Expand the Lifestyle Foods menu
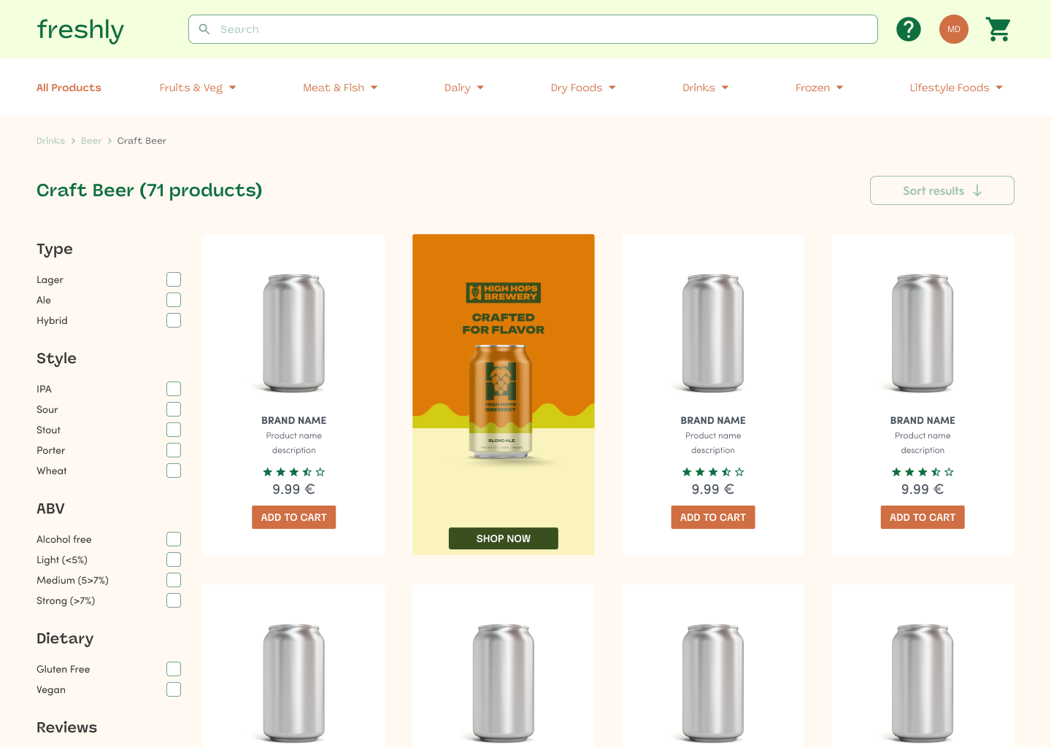This screenshot has height=747, width=1051. click(x=956, y=88)
